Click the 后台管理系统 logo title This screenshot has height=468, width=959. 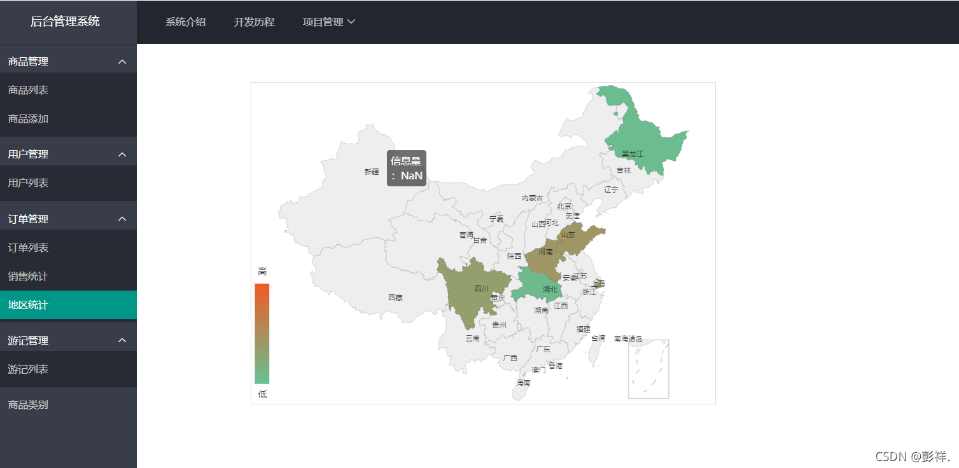tap(65, 22)
